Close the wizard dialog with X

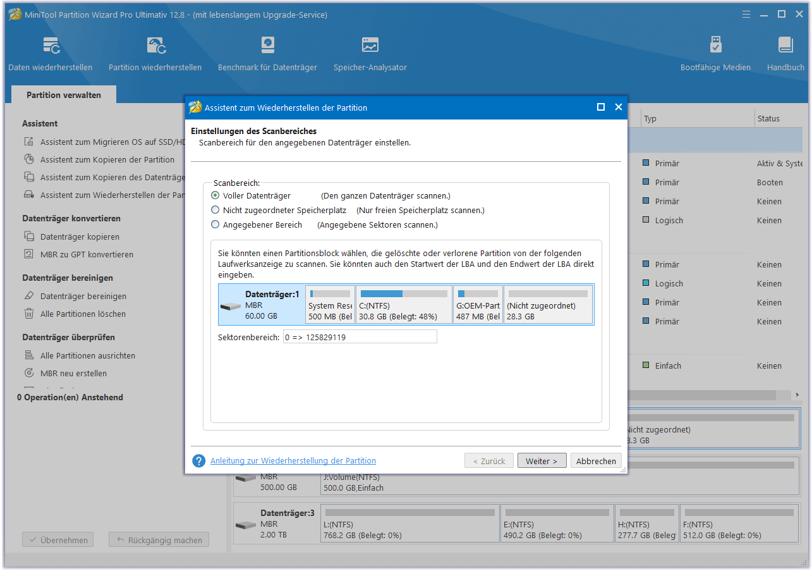coord(619,107)
